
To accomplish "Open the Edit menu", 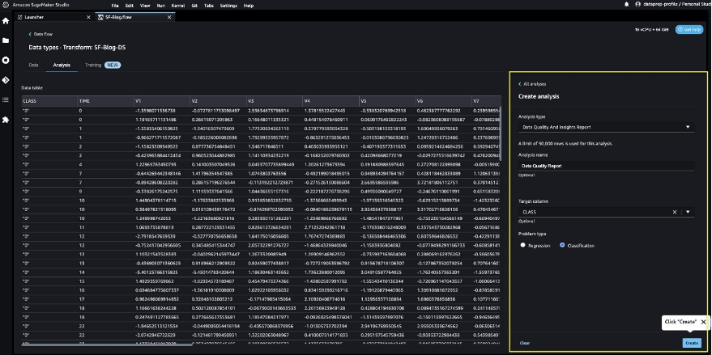I will click(x=130, y=6).
